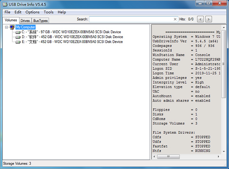The width and height of the screenshot is (229, 169).
Task: Click the Hits: 0/0 counter
Action: point(186,19)
